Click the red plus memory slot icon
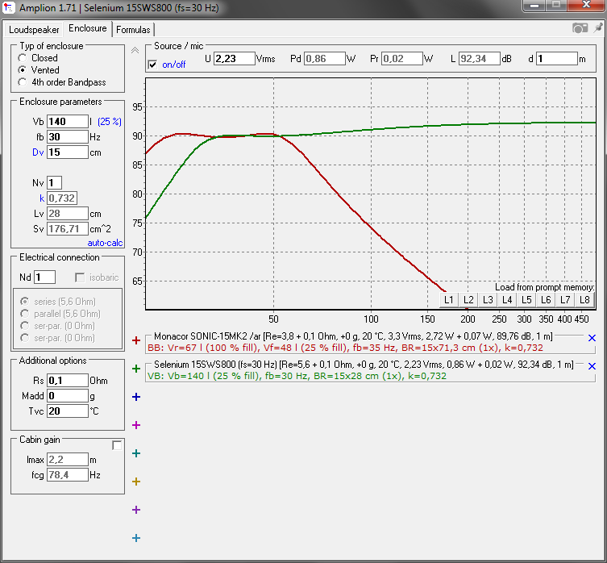The height and width of the screenshot is (563, 607). (x=136, y=340)
